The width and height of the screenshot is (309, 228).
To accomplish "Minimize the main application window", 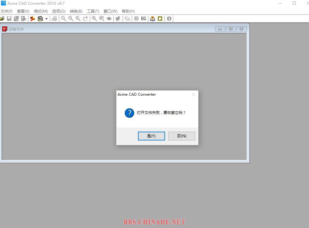I will click(x=280, y=3).
